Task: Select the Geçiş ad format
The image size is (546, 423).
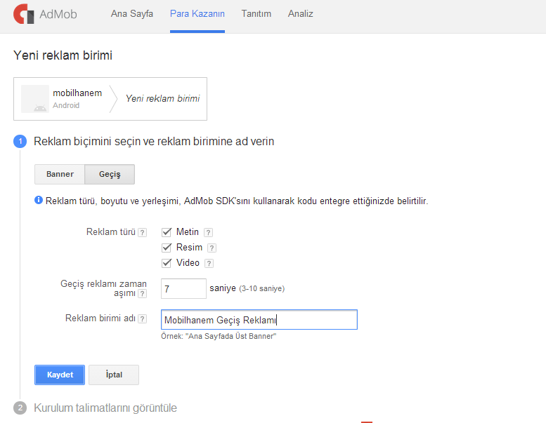Action: (x=110, y=174)
